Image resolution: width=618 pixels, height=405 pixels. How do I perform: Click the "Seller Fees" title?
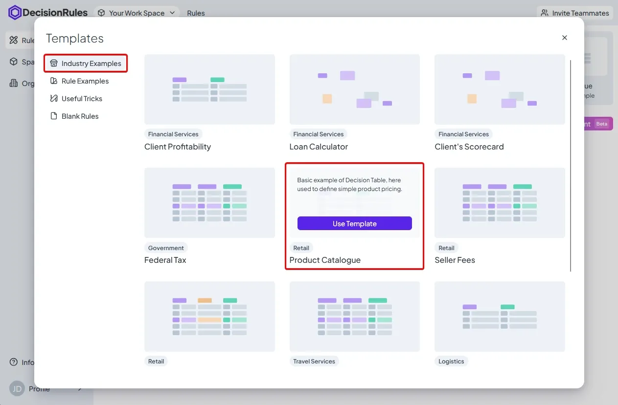point(455,260)
